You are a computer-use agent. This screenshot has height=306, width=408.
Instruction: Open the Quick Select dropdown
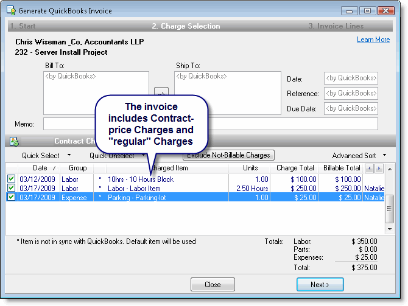[46, 156]
